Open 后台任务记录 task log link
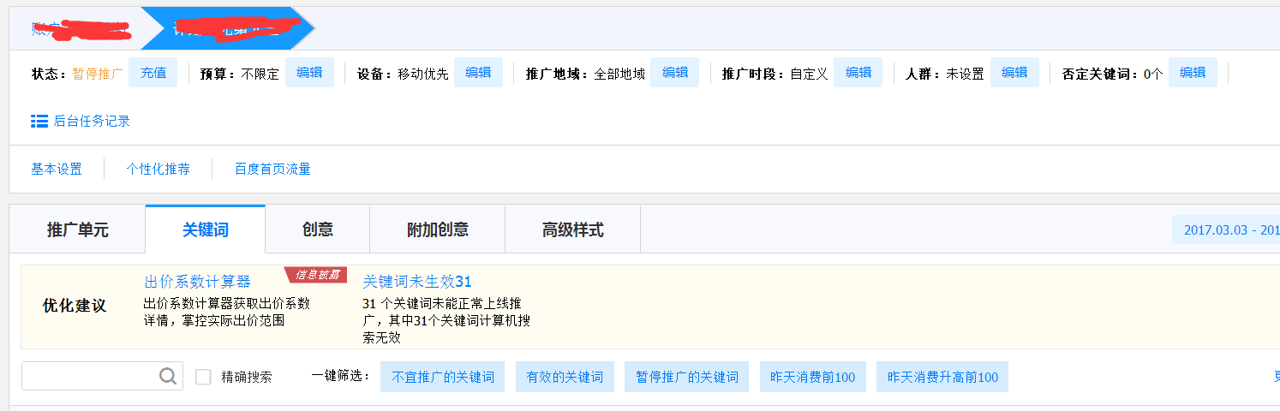1280x411 pixels. (x=92, y=122)
